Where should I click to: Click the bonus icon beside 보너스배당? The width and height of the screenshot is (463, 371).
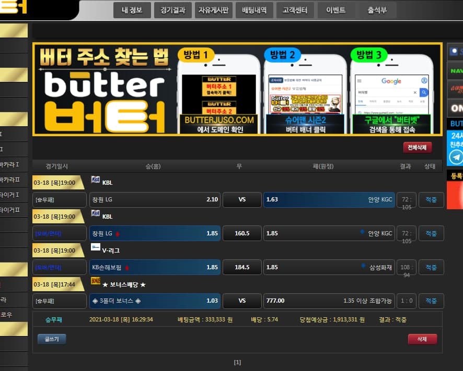point(96,281)
